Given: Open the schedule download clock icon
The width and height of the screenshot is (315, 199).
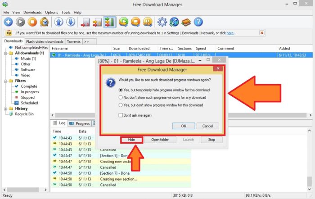Looking at the screenshot, I should pos(44,22).
